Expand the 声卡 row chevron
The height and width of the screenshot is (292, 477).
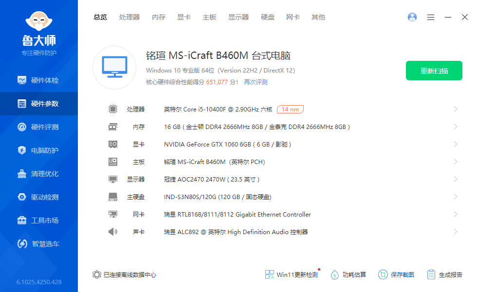click(456, 232)
